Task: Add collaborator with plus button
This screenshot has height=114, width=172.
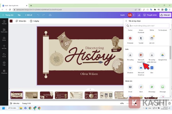Action: pos(134,15)
